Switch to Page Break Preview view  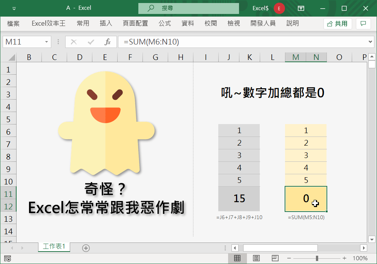[x=275, y=258]
